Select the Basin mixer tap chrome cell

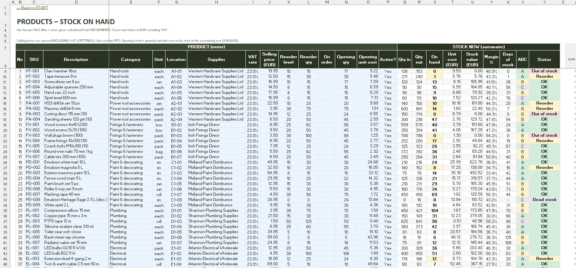pos(76,237)
